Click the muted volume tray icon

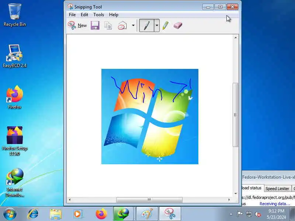tap(258, 214)
